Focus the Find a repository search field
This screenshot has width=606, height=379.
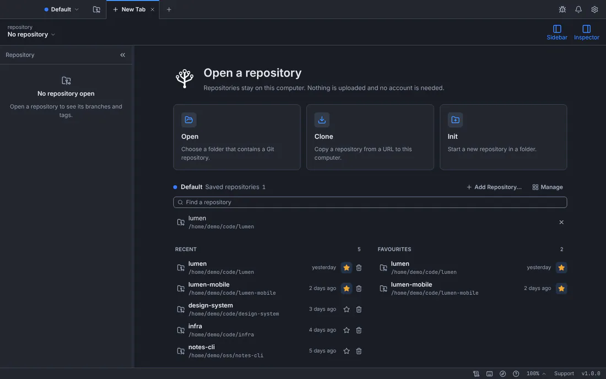pos(370,202)
